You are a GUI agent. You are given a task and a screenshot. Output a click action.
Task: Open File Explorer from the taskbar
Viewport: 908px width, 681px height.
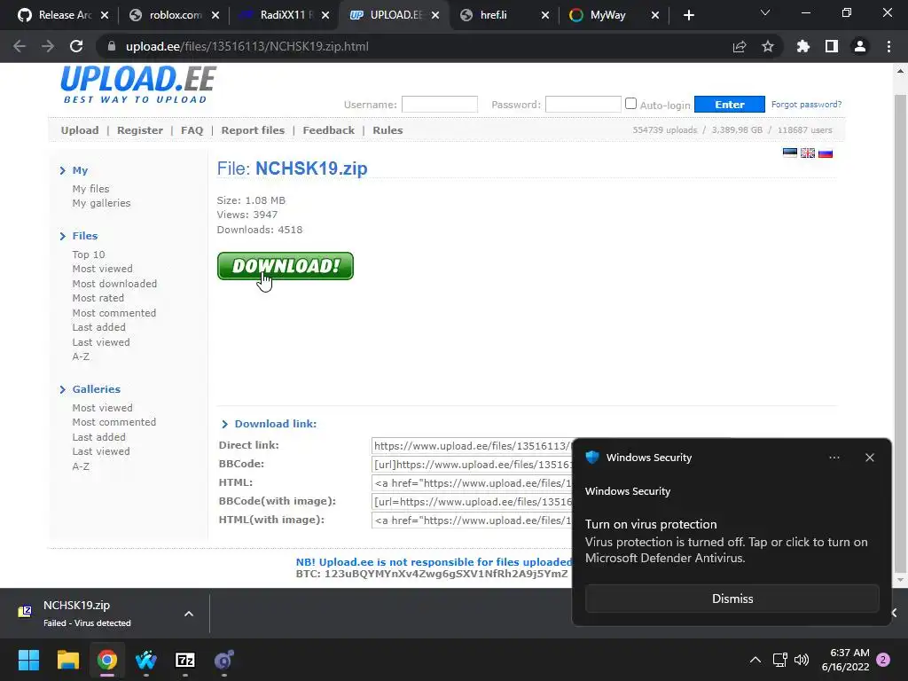pos(67,660)
